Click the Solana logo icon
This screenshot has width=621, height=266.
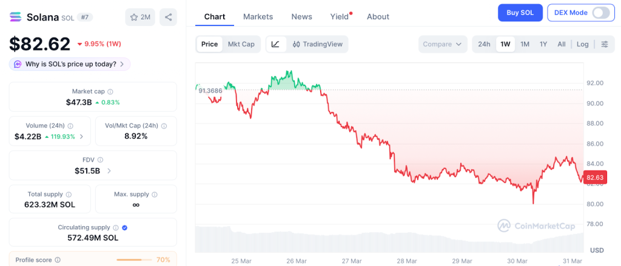tap(16, 17)
